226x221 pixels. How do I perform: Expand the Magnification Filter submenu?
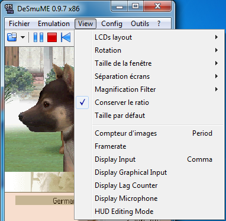pos(149,89)
